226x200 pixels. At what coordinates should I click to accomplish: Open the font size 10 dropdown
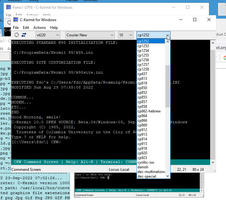point(125,35)
